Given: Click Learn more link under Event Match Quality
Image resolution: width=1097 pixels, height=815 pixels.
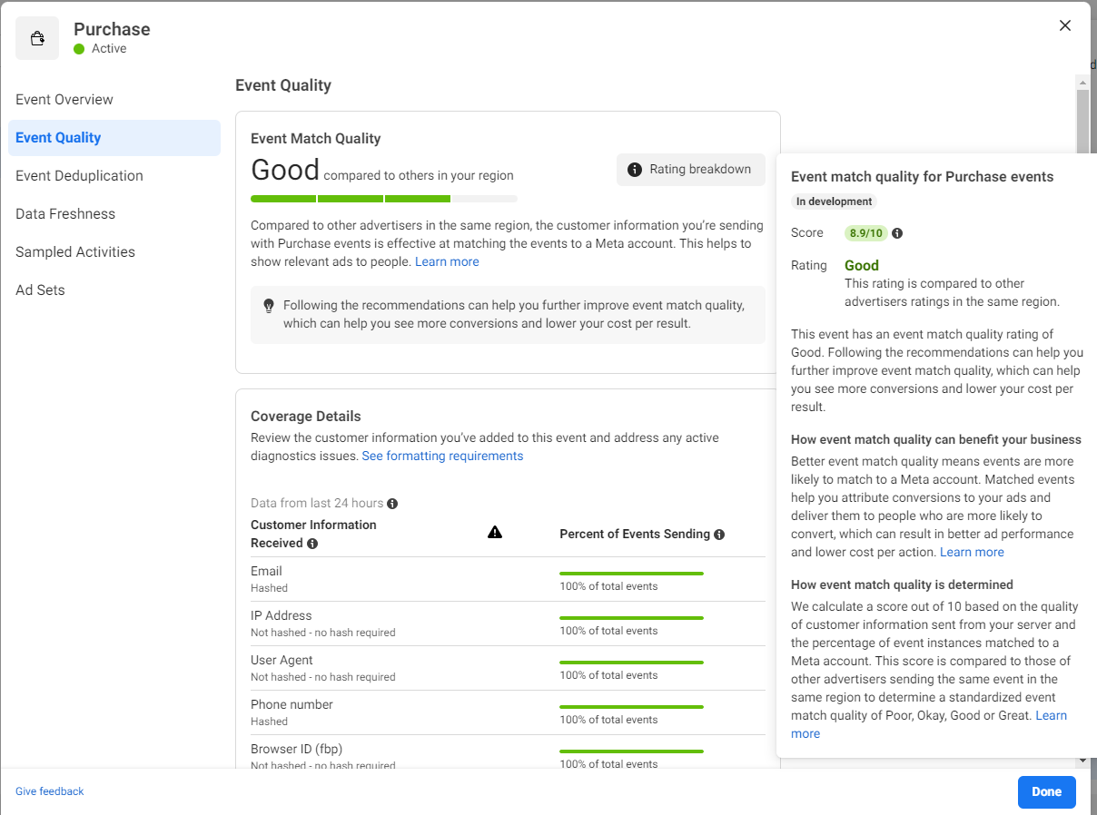Looking at the screenshot, I should point(447,261).
